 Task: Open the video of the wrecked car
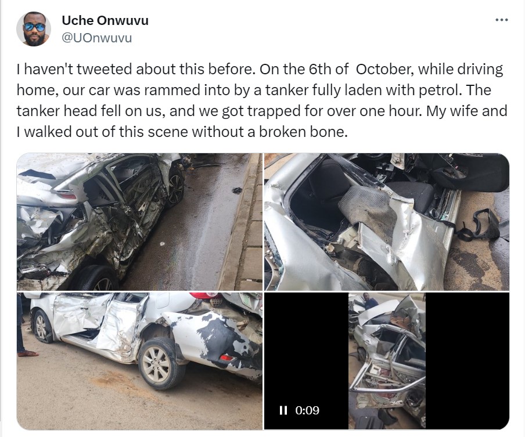387,361
